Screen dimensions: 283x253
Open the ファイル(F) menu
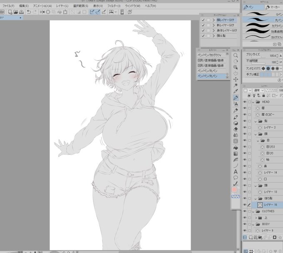(8, 6)
